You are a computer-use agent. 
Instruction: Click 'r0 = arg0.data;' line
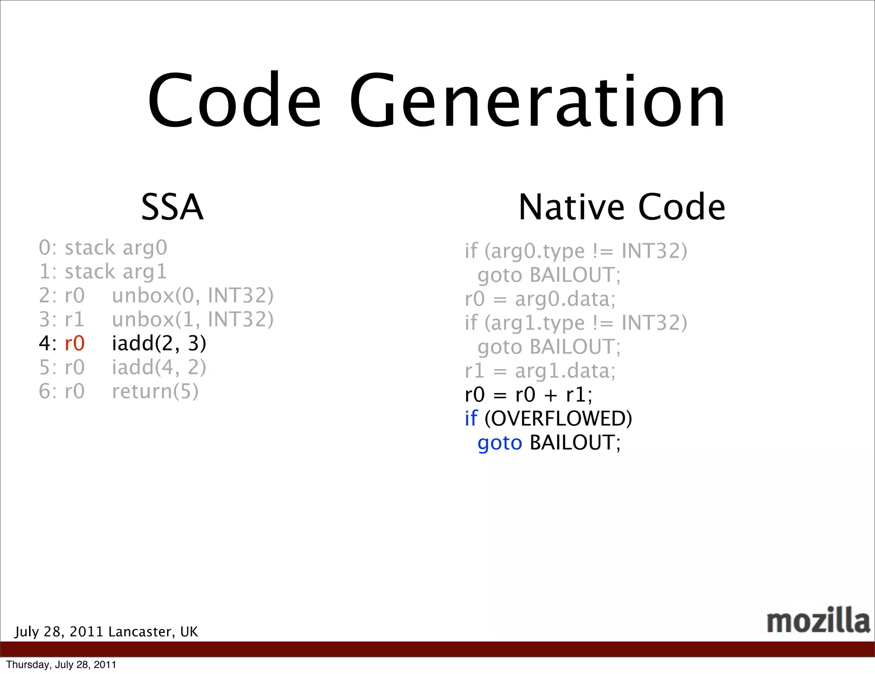pos(540,299)
